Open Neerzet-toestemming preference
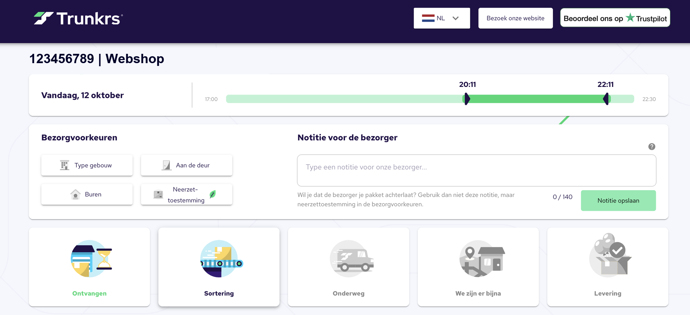Viewport: 690px width, 315px height. [187, 194]
